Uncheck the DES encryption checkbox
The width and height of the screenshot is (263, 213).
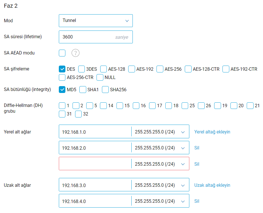[x=62, y=69]
